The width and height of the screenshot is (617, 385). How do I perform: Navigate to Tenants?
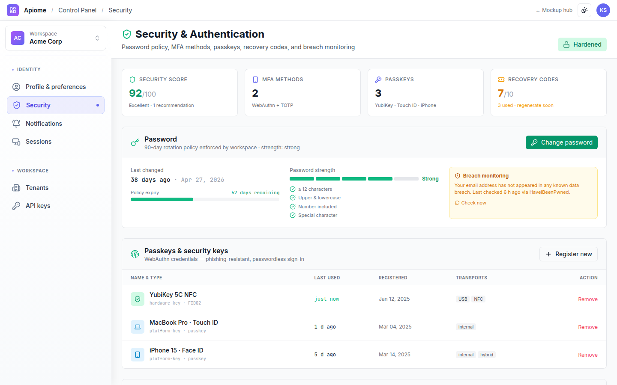tap(56, 188)
